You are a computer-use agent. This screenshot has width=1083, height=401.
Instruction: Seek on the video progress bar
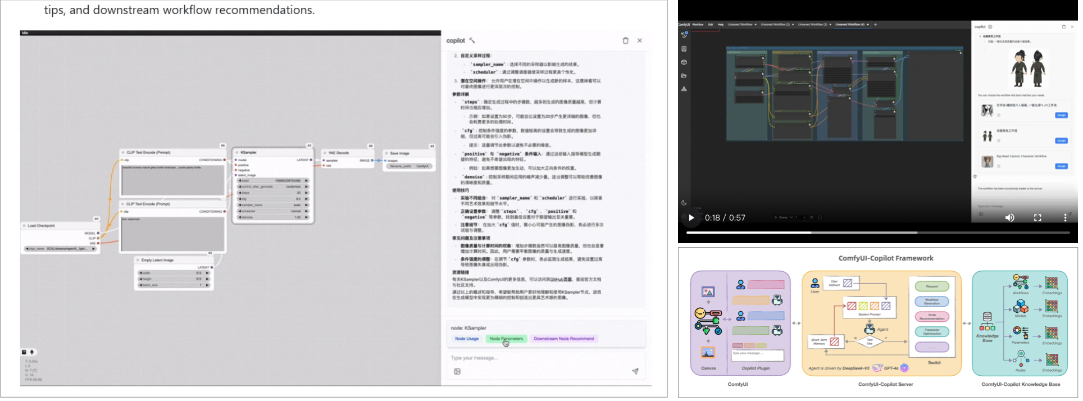tap(877, 233)
